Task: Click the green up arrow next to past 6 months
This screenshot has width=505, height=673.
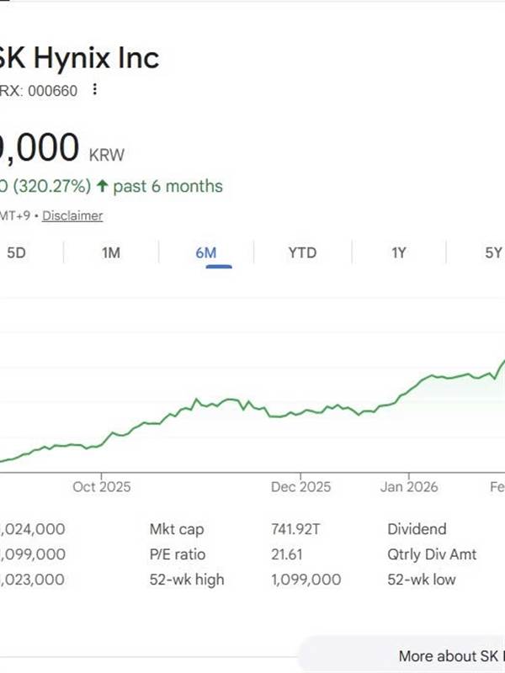Action: pos(102,186)
